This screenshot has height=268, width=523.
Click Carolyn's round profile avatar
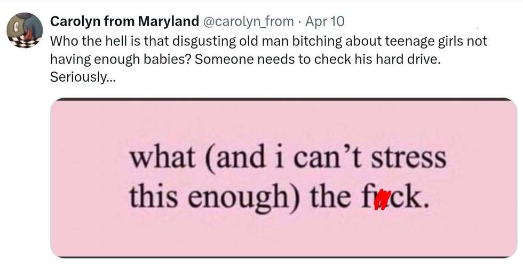25,30
